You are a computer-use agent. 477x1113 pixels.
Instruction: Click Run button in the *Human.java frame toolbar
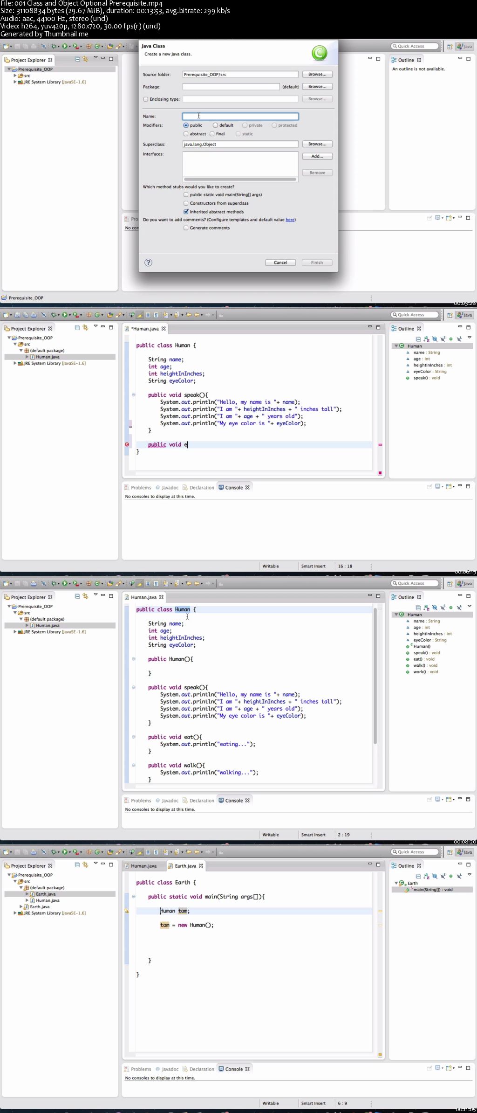click(x=65, y=315)
